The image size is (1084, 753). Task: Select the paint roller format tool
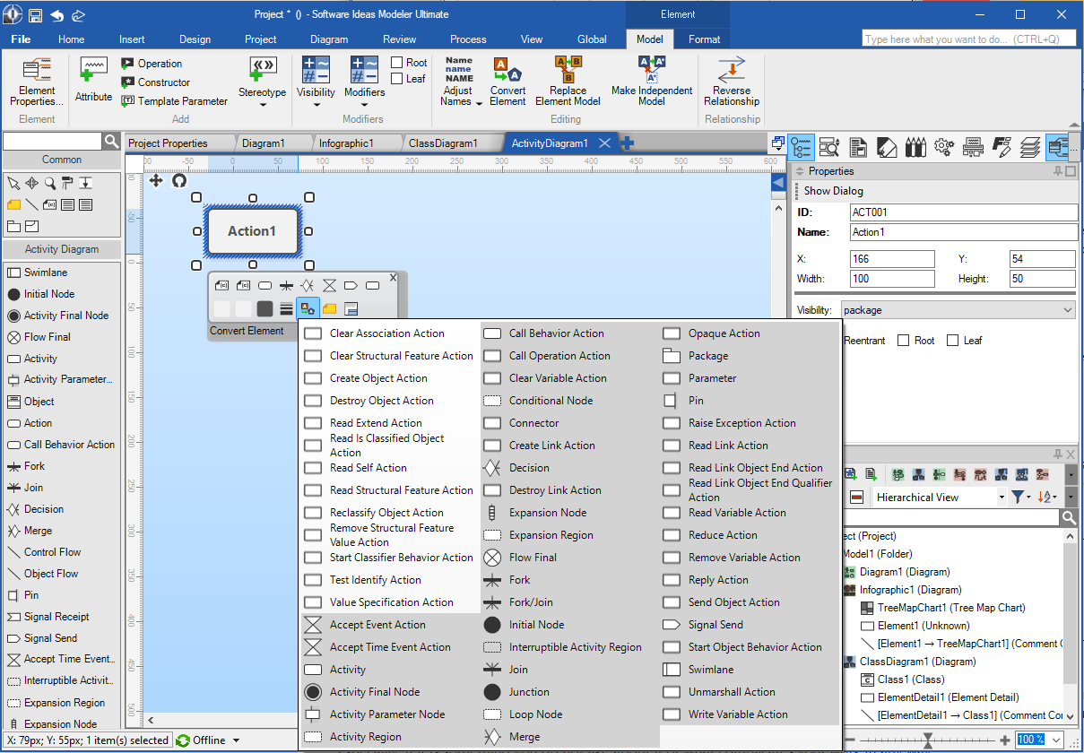coord(67,183)
